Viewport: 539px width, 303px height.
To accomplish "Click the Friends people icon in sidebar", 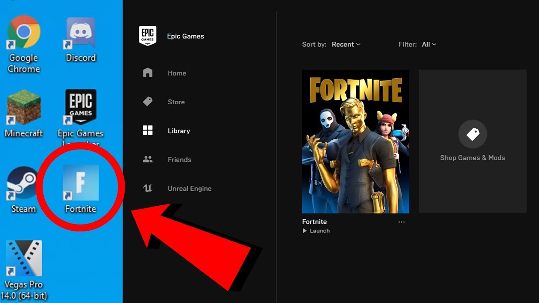I will point(148,159).
